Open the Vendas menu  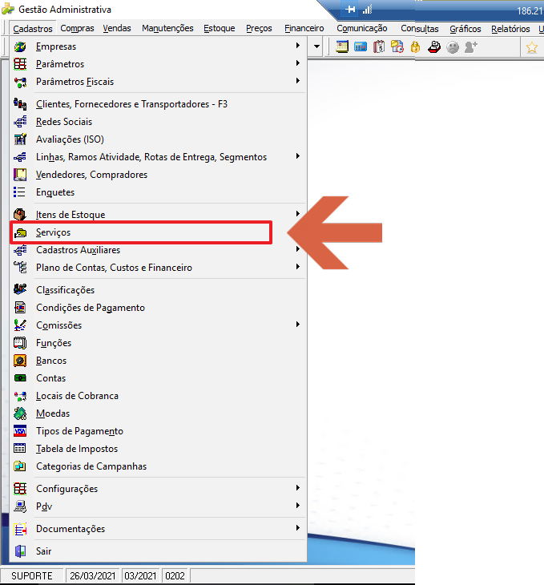point(117,28)
